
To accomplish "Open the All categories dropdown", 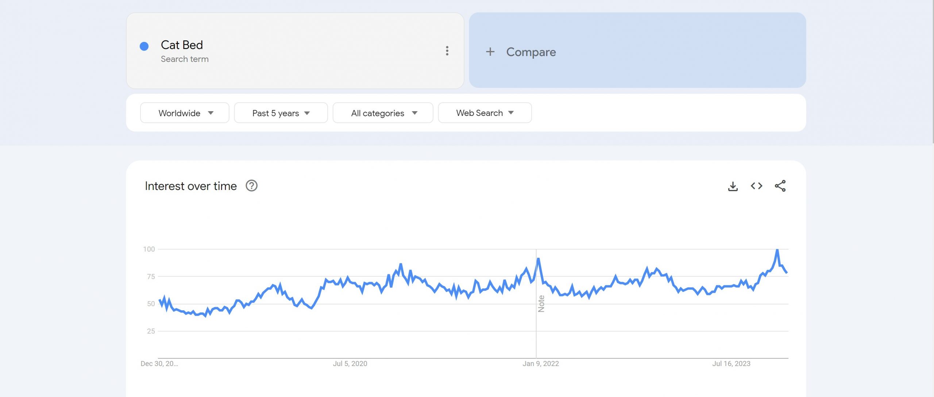I will coord(383,113).
